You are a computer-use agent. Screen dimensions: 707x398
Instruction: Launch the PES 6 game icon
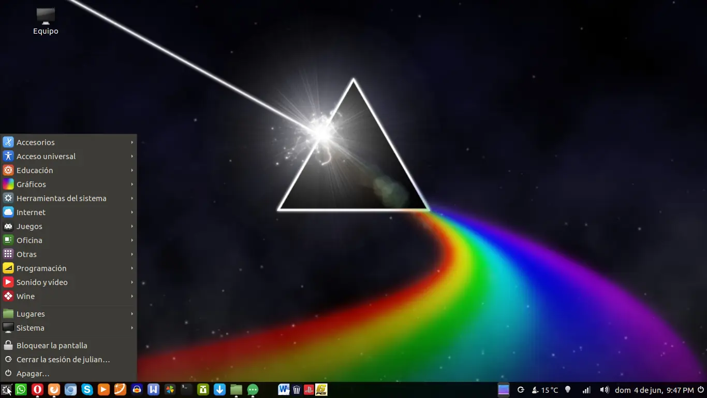point(321,390)
